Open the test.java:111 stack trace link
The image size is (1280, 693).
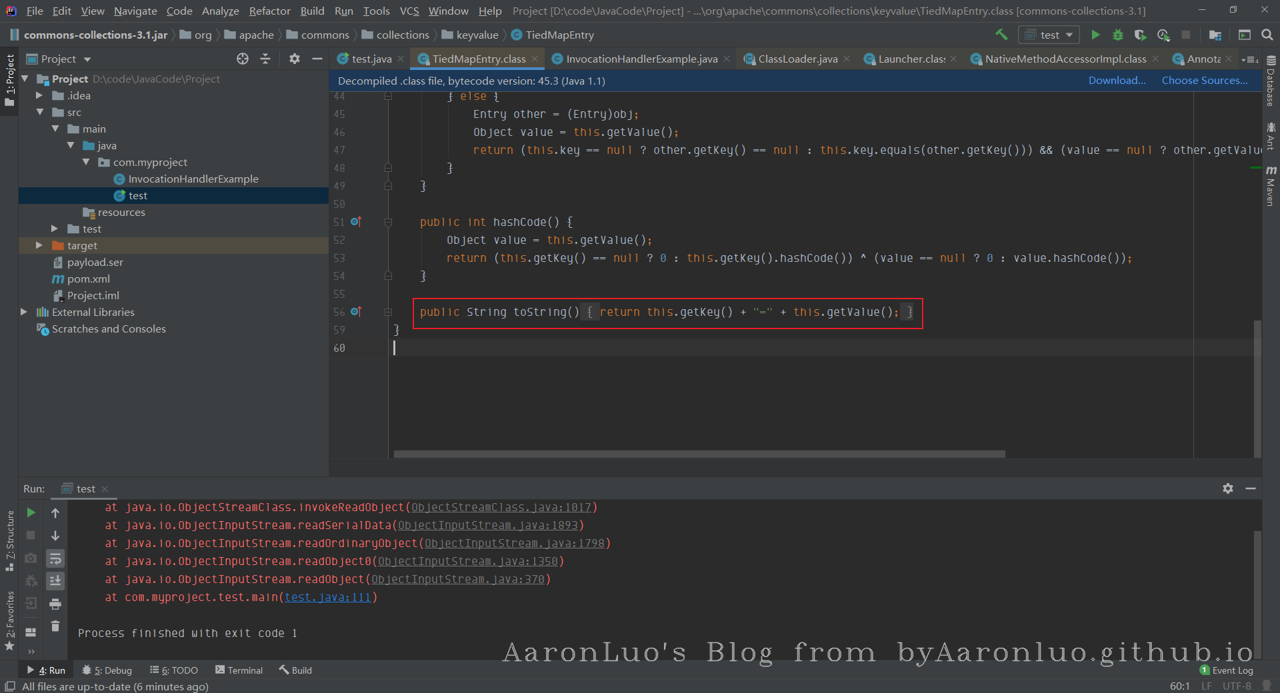point(327,597)
